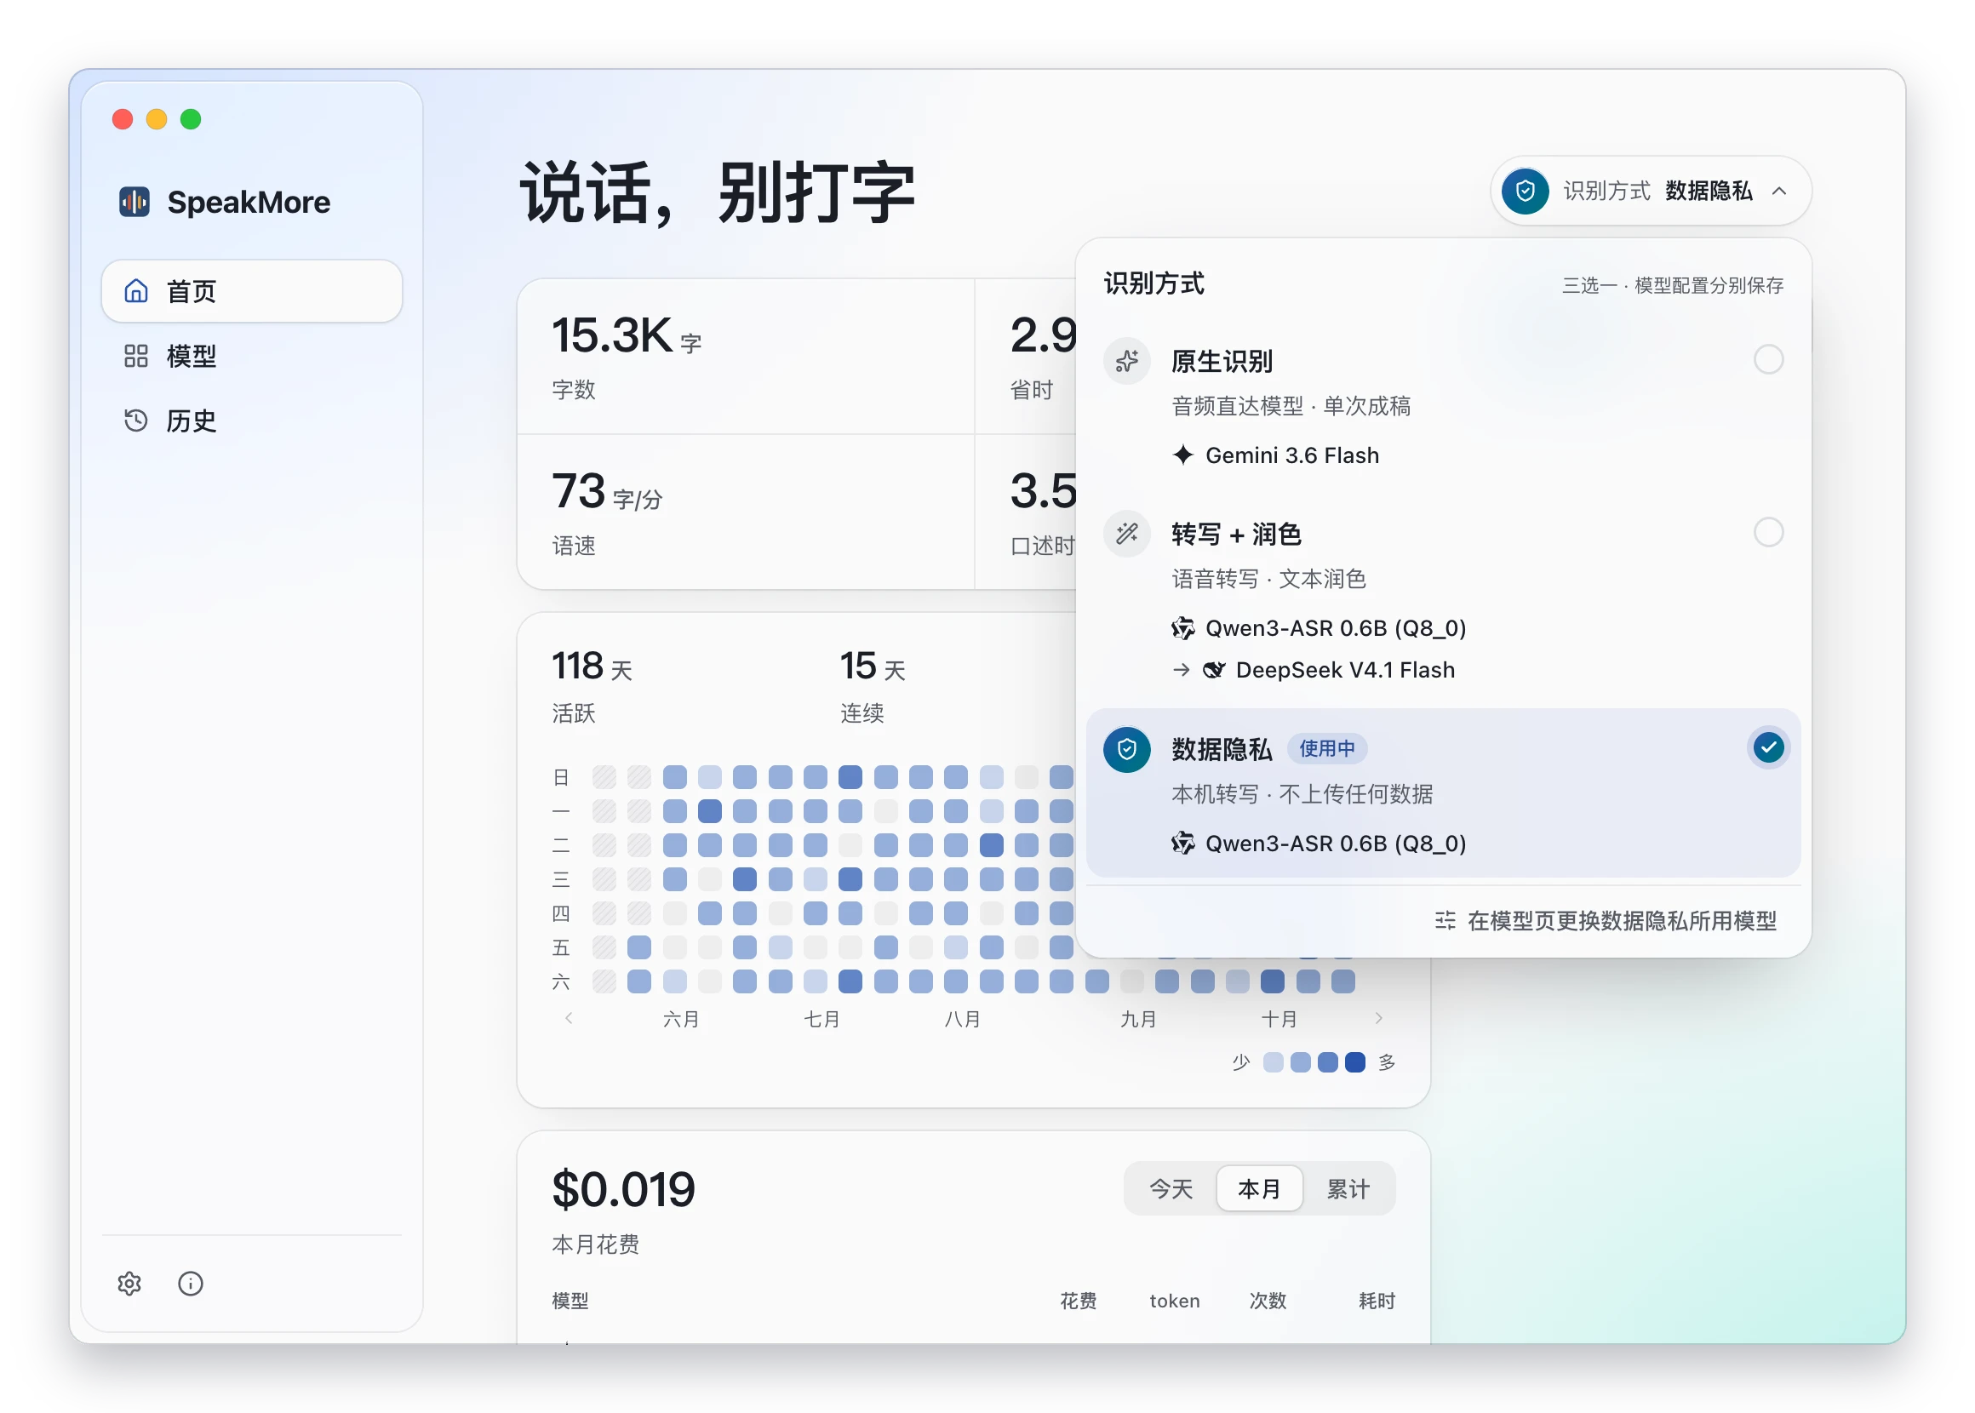Click the SpeakMore logo icon

(x=134, y=202)
